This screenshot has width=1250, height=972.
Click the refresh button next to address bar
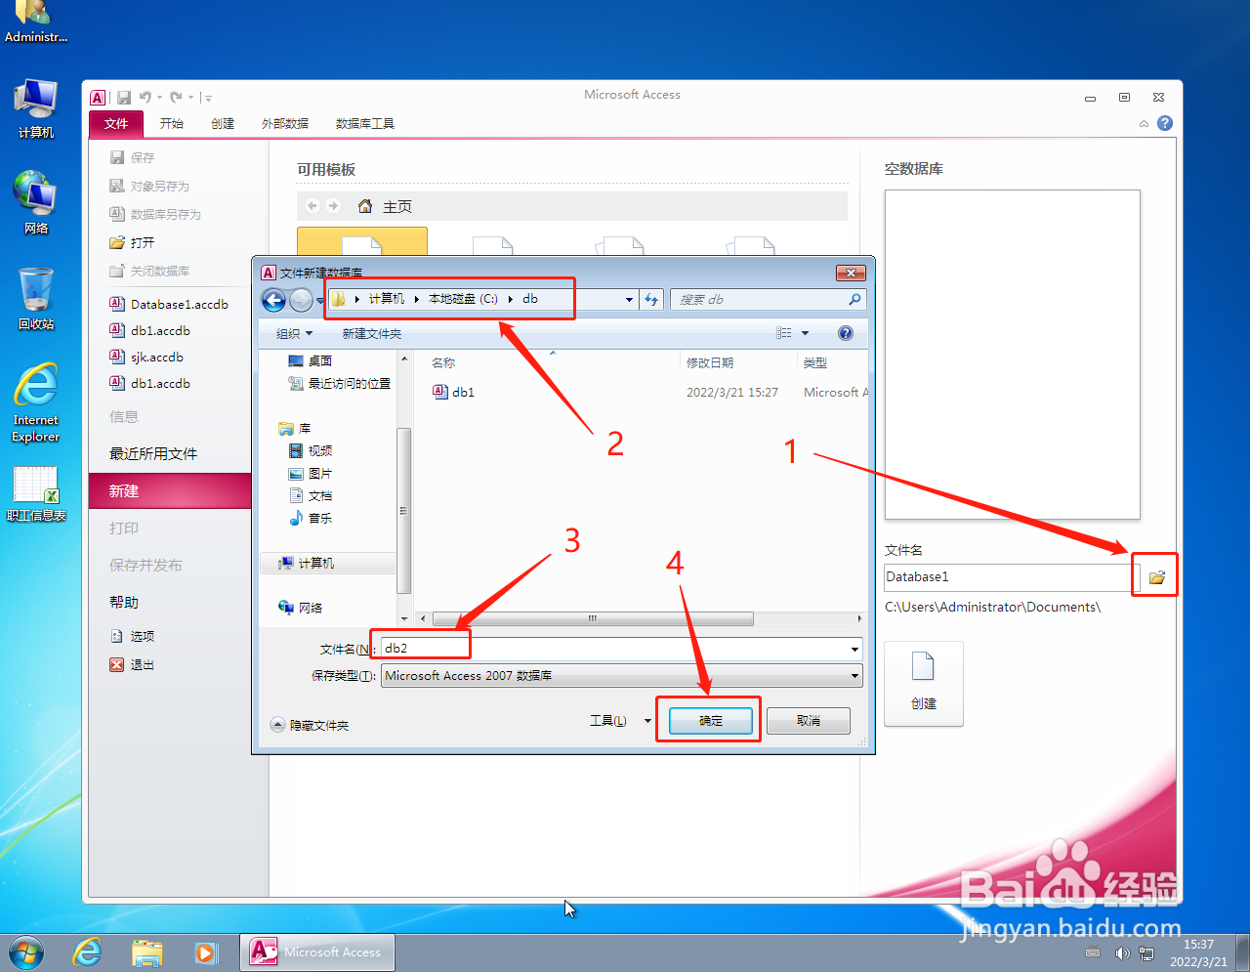tap(651, 300)
